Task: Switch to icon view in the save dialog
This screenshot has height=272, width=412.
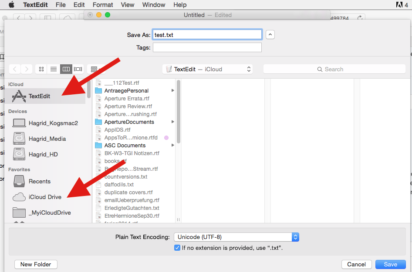Action: (x=41, y=69)
